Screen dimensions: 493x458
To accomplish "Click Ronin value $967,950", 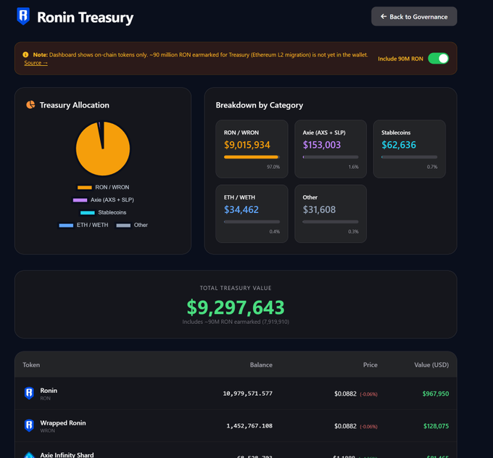I will click(x=436, y=394).
